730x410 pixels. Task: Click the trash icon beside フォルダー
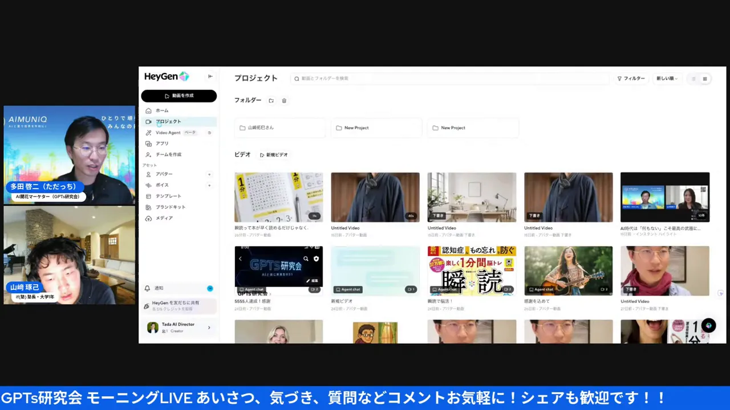[284, 101]
